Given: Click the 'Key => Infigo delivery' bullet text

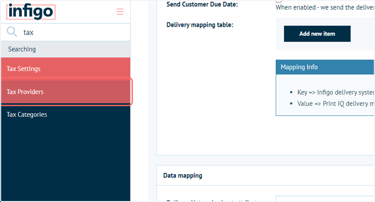Looking at the screenshot, I should (x=336, y=92).
